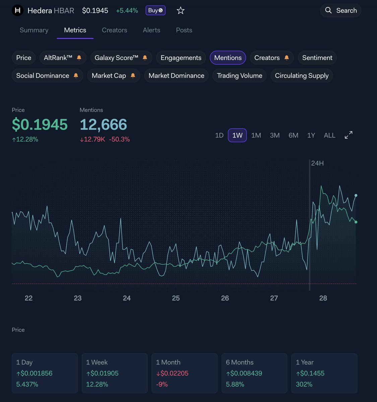Expand chart to fullscreen
Image resolution: width=377 pixels, height=402 pixels.
[349, 135]
